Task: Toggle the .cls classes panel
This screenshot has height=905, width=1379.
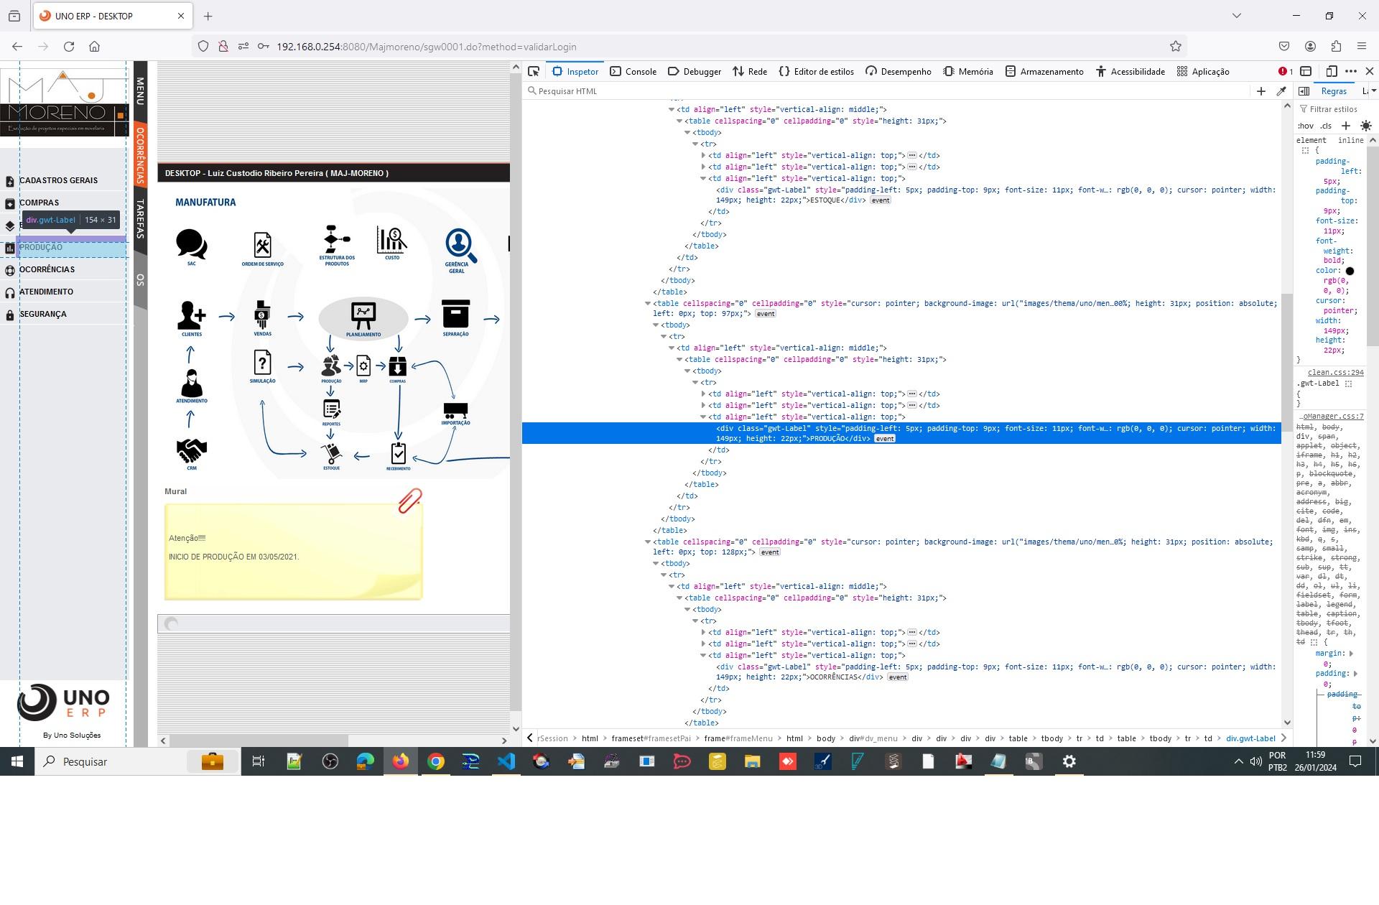Action: (1326, 126)
